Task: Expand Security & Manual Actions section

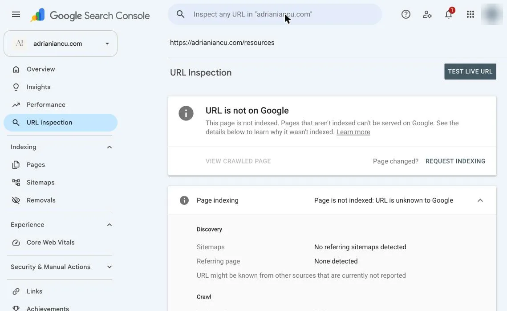Action: click(110, 267)
